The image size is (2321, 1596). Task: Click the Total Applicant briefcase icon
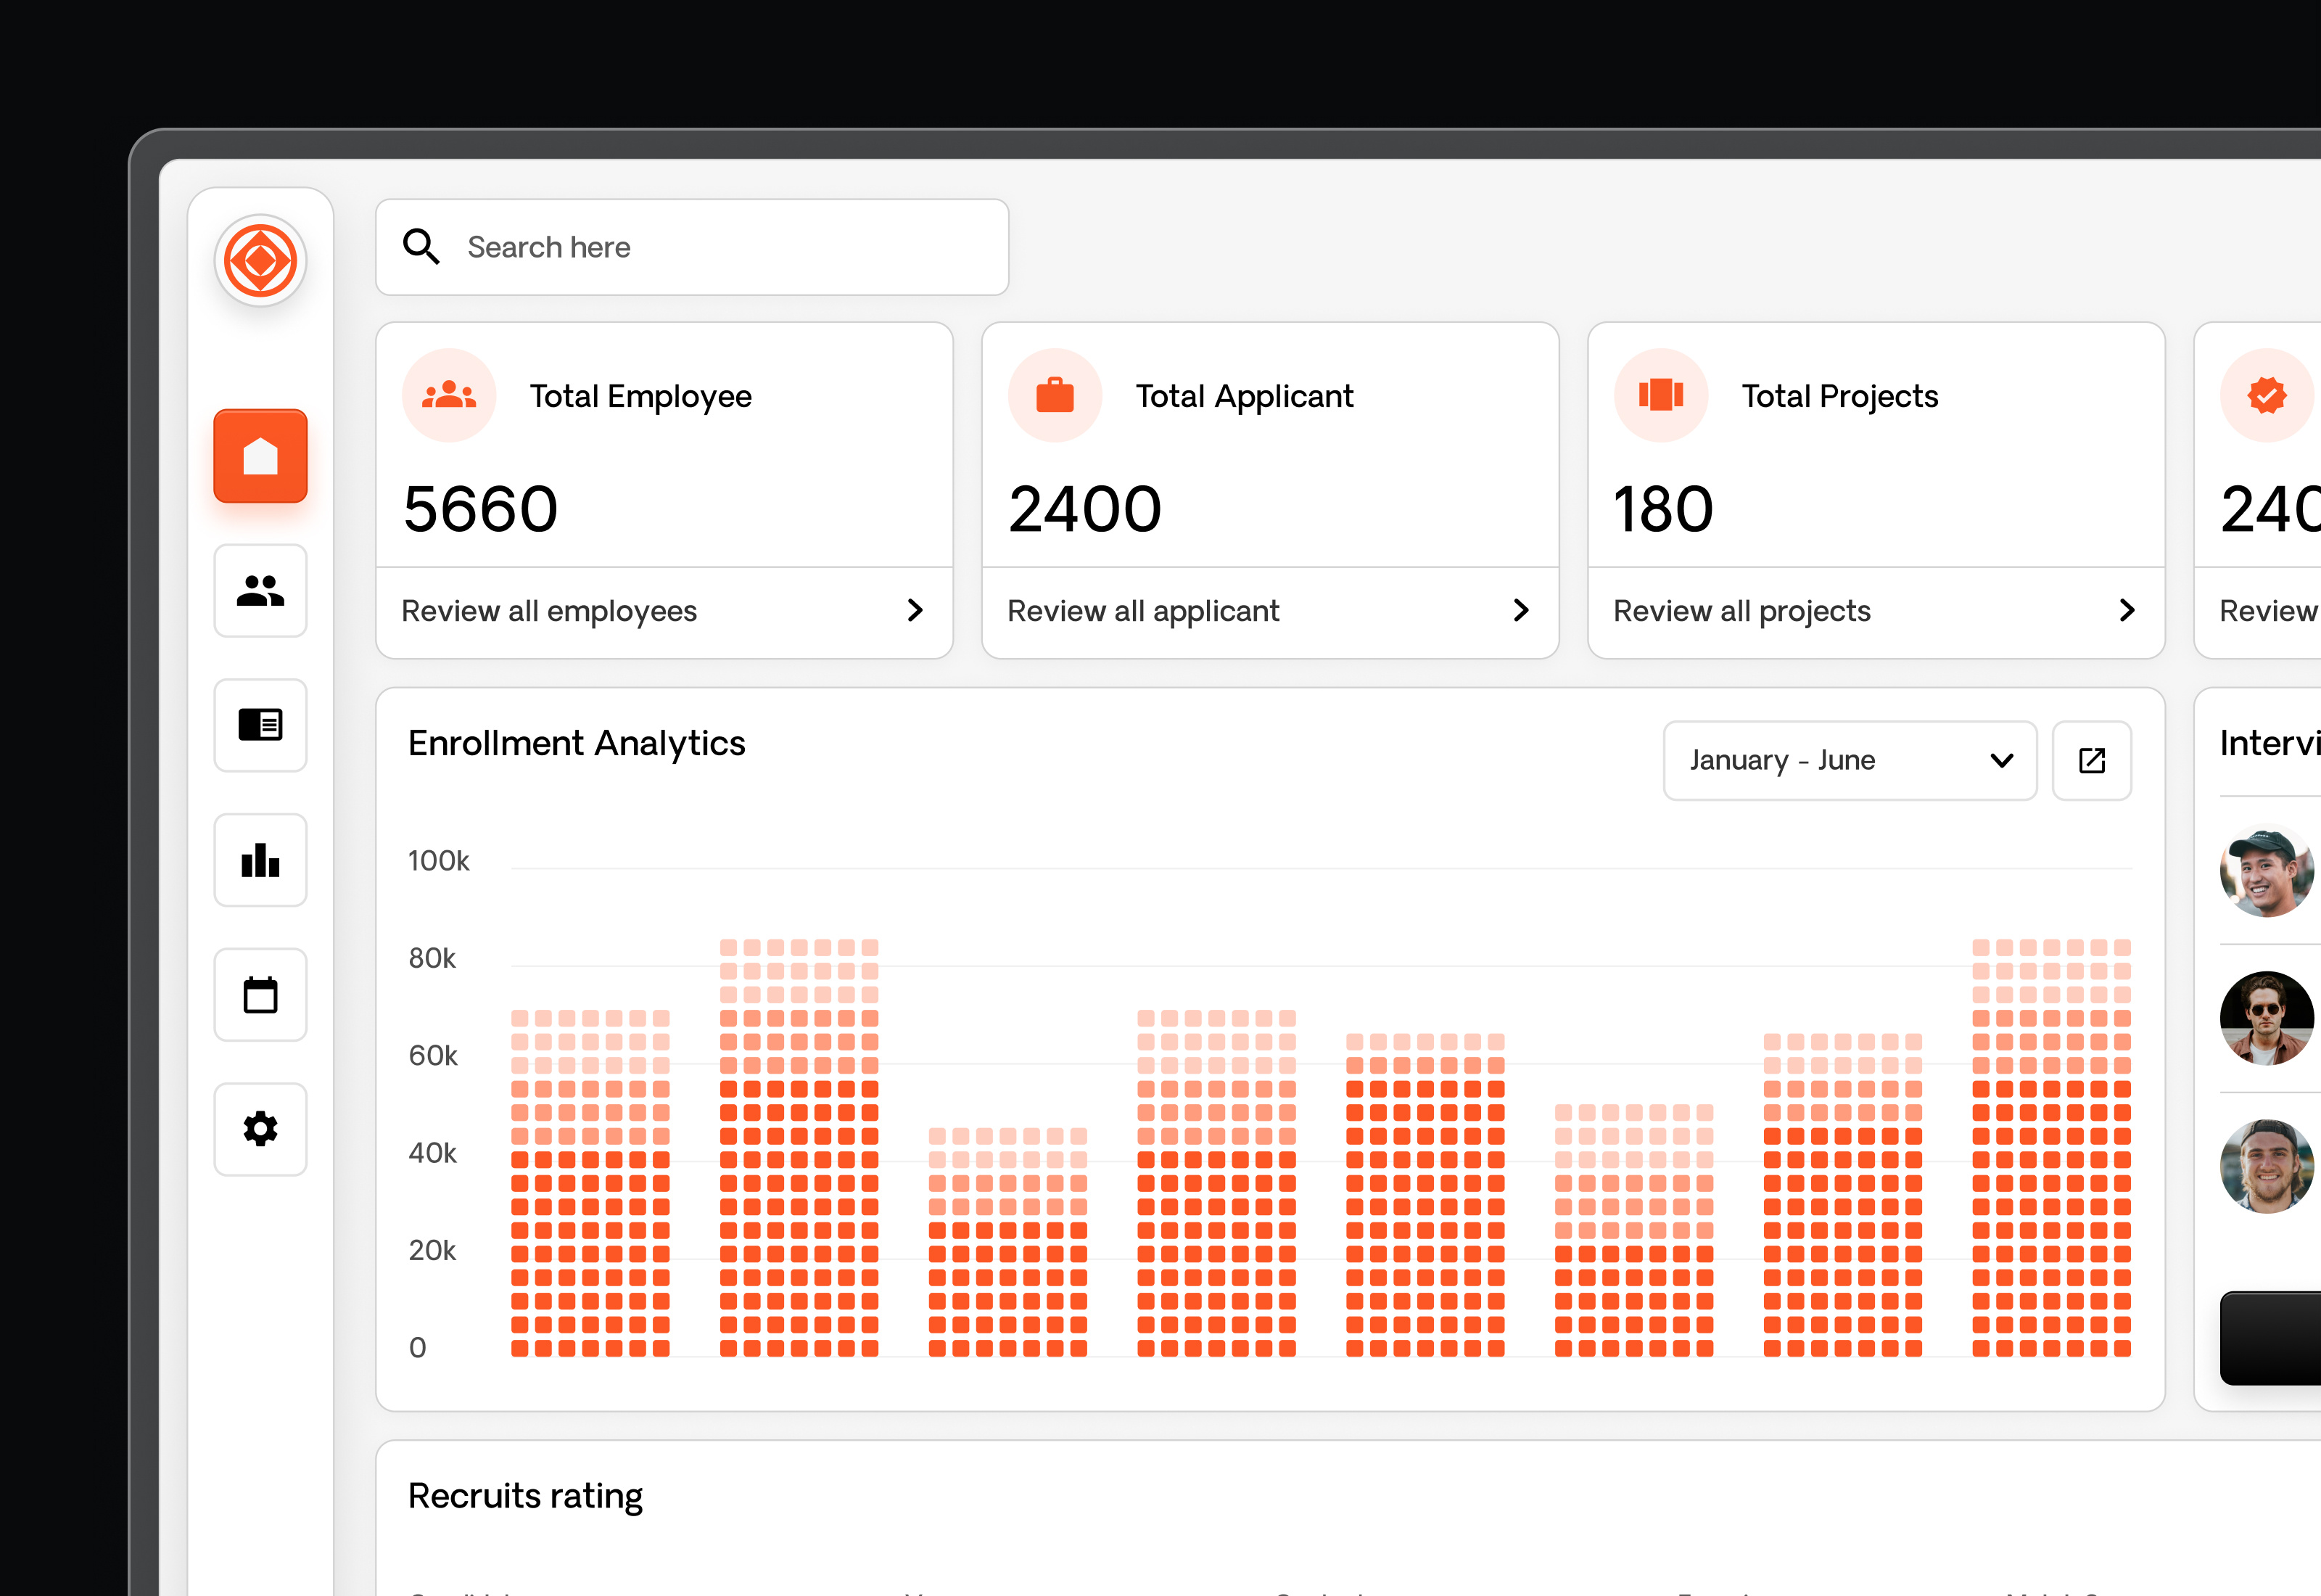(x=1055, y=394)
